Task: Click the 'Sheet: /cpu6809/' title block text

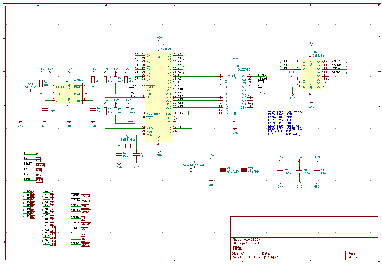Action: pos(246,240)
